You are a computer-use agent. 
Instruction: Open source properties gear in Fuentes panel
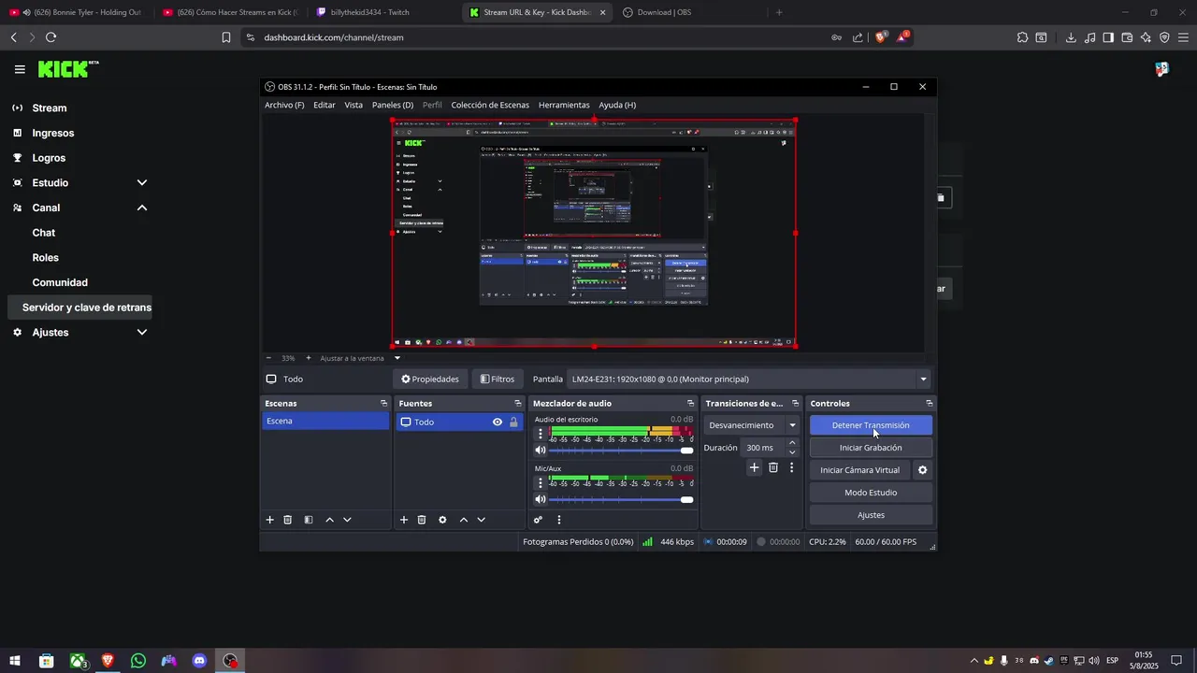coord(442,520)
